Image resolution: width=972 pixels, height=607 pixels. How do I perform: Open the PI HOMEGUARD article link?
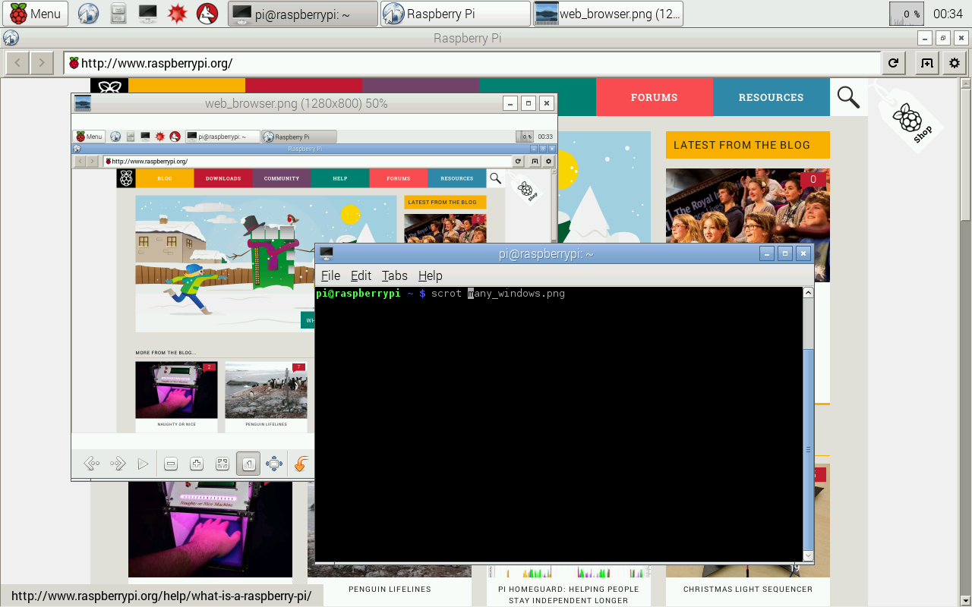pos(569,595)
